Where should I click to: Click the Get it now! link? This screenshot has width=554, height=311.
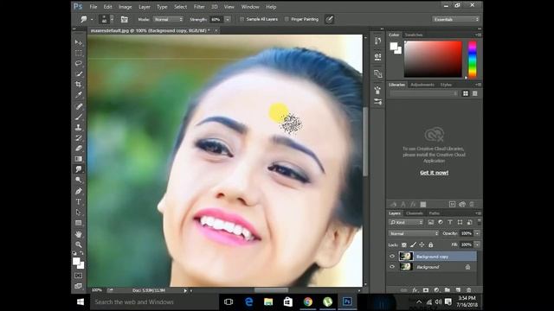(x=435, y=173)
